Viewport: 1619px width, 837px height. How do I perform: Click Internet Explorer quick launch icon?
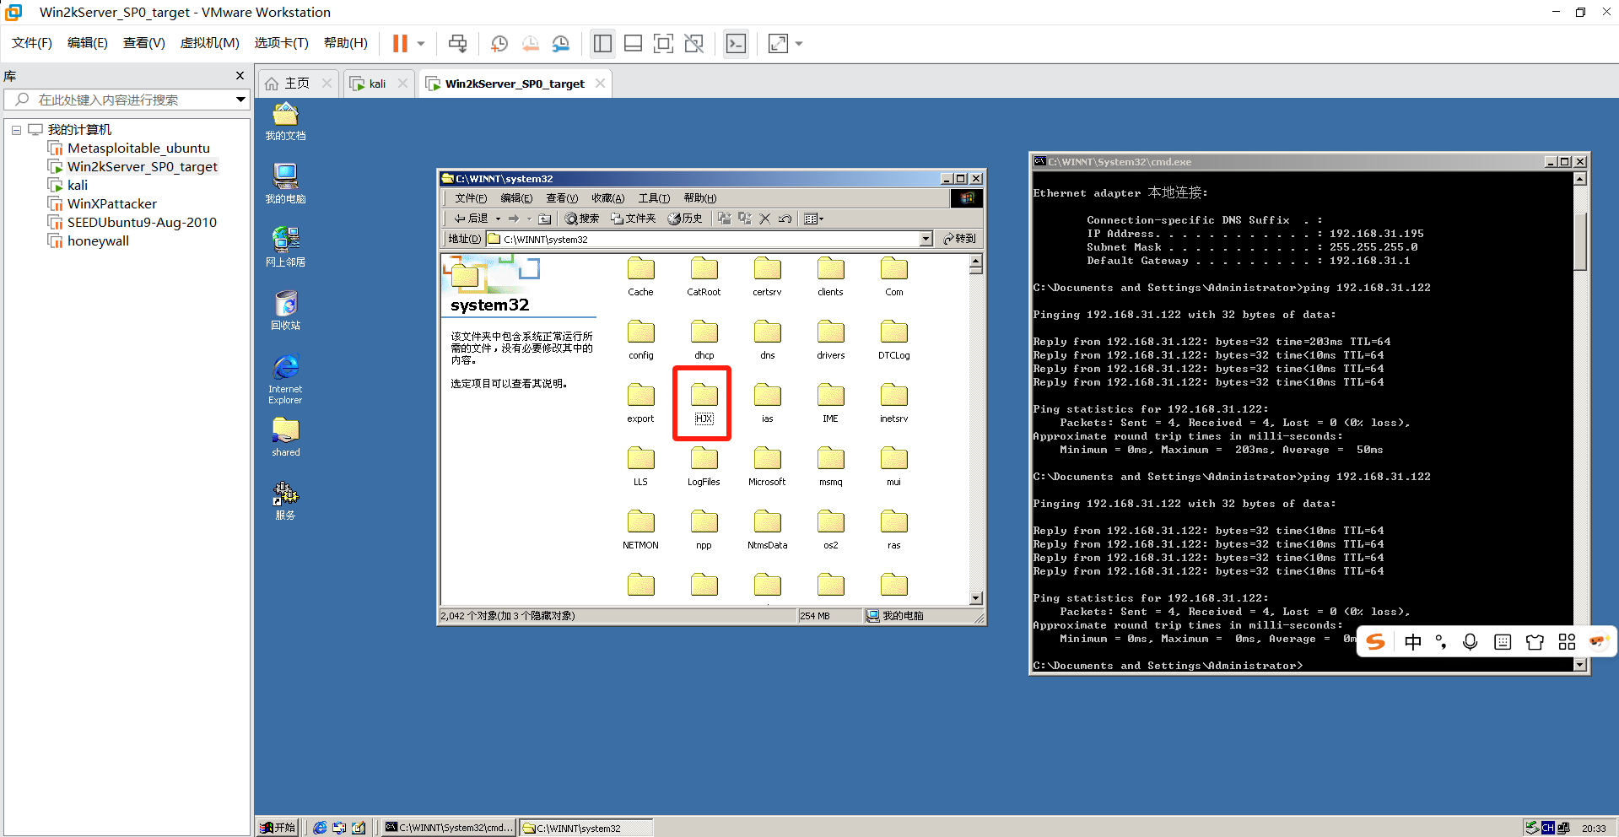pyautogui.click(x=320, y=828)
